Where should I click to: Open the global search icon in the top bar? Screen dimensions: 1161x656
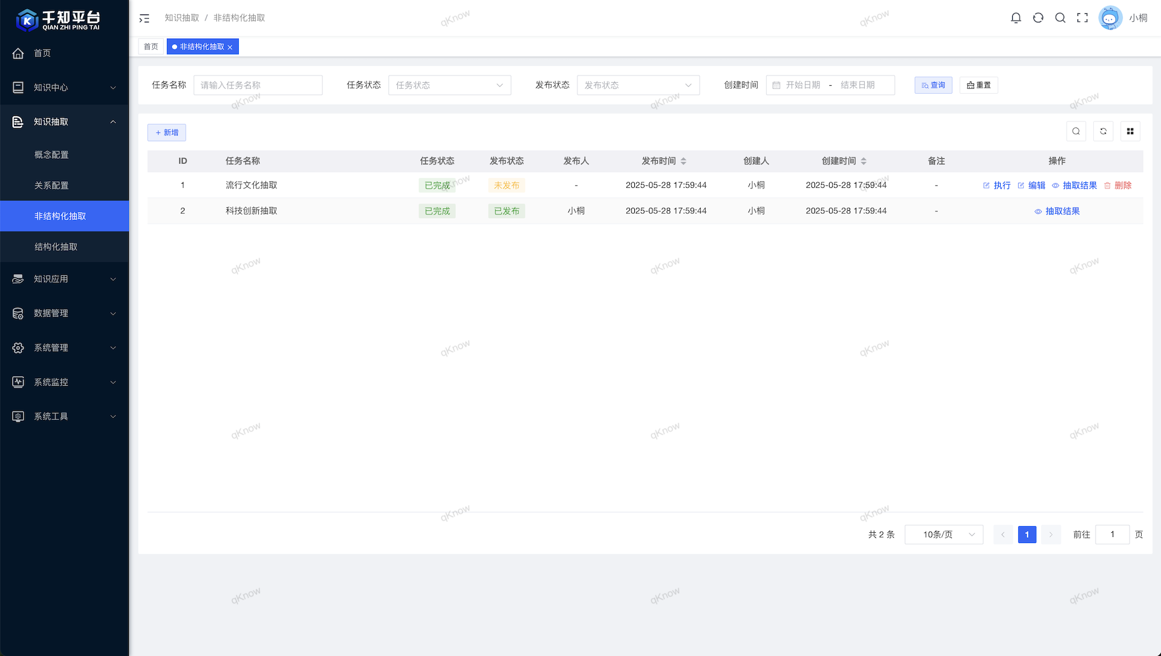[x=1060, y=18]
